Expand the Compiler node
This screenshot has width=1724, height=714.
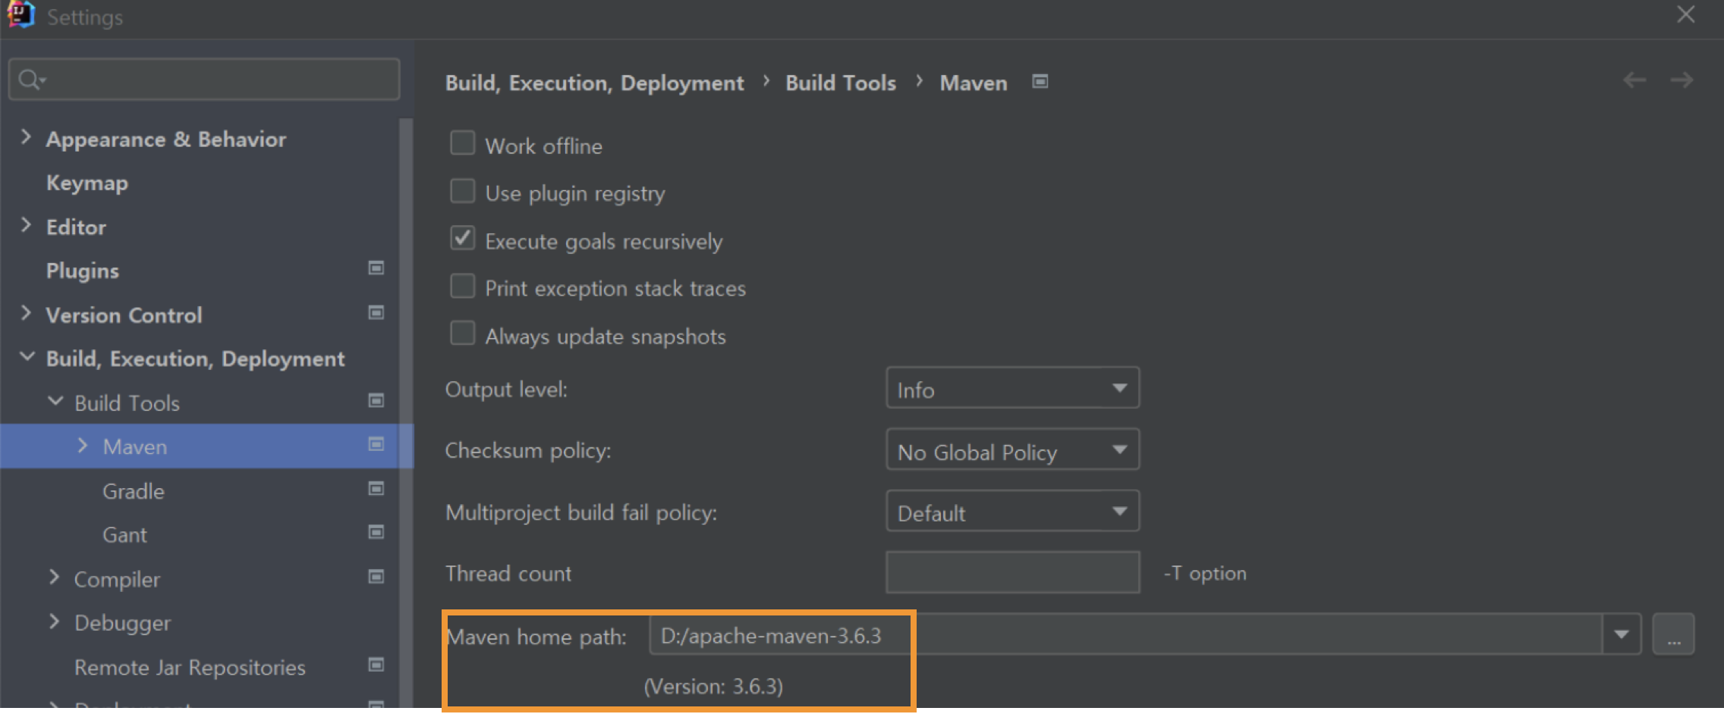54,578
